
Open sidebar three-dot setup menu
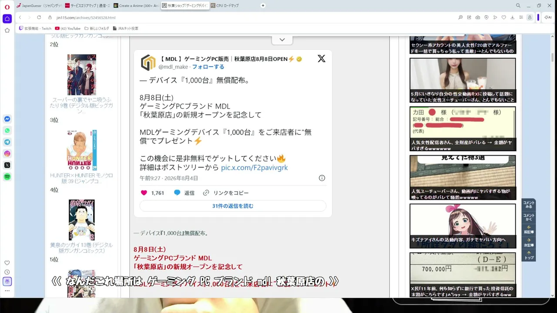7,291
